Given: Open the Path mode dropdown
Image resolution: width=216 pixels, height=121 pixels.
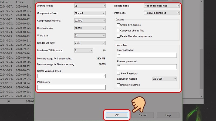Looking at the screenshot, I should 161,13.
